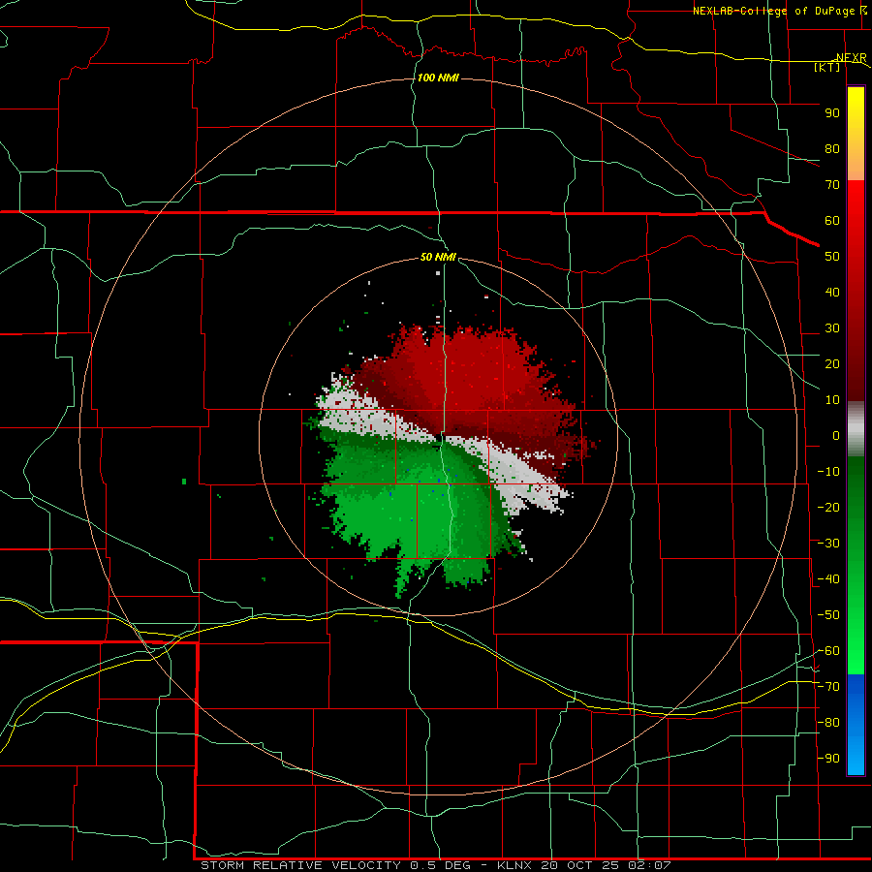Click the -50 scale label
The height and width of the screenshot is (872, 872).
pyautogui.click(x=828, y=615)
